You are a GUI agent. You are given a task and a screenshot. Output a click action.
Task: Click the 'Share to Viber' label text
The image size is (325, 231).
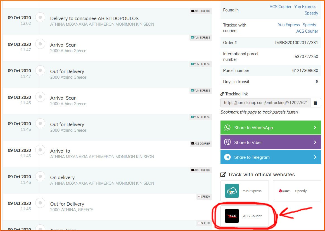(248, 142)
